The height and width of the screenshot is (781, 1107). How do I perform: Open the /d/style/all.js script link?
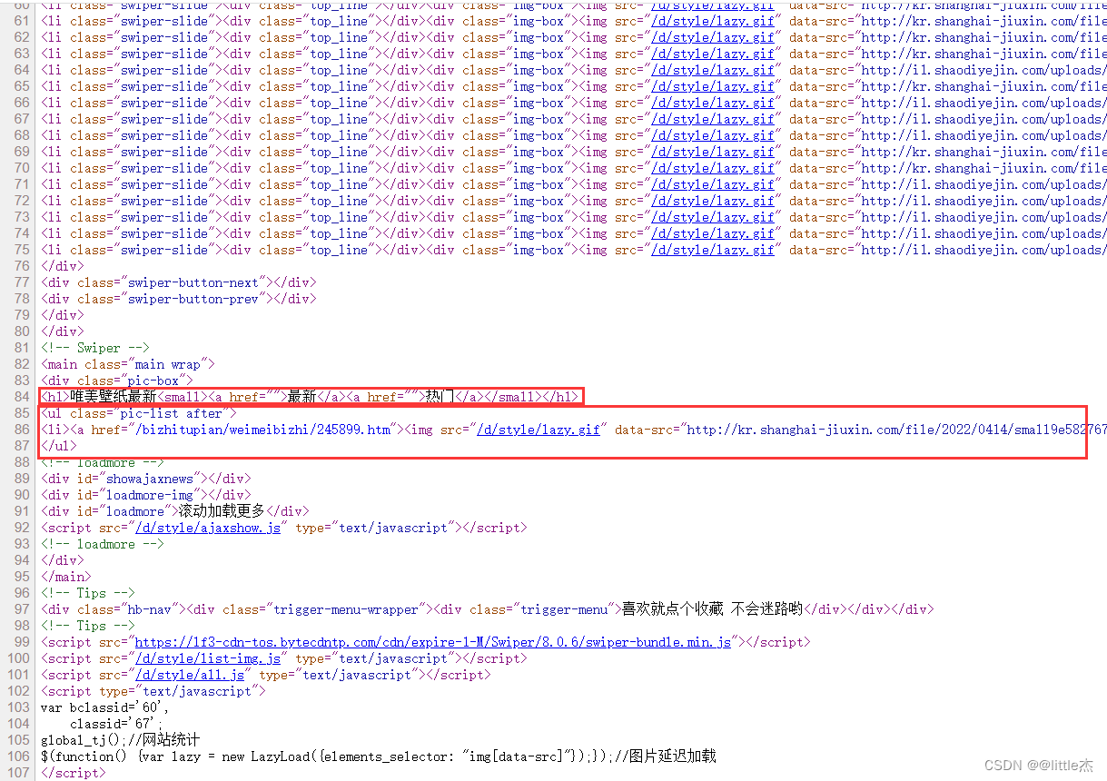pos(190,675)
